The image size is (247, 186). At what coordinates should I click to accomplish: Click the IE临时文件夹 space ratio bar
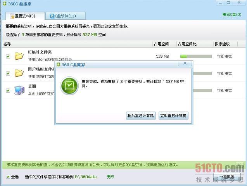point(196,56)
